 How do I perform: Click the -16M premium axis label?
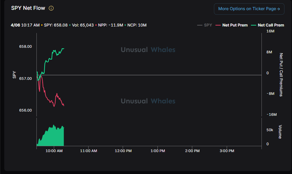pos(272,114)
